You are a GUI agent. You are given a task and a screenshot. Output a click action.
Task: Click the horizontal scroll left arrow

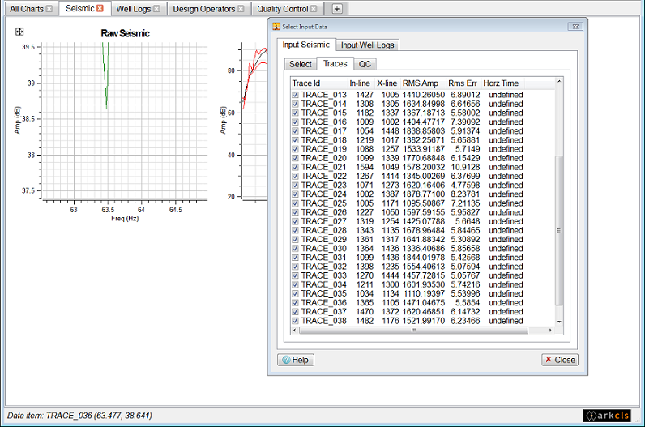(x=294, y=330)
